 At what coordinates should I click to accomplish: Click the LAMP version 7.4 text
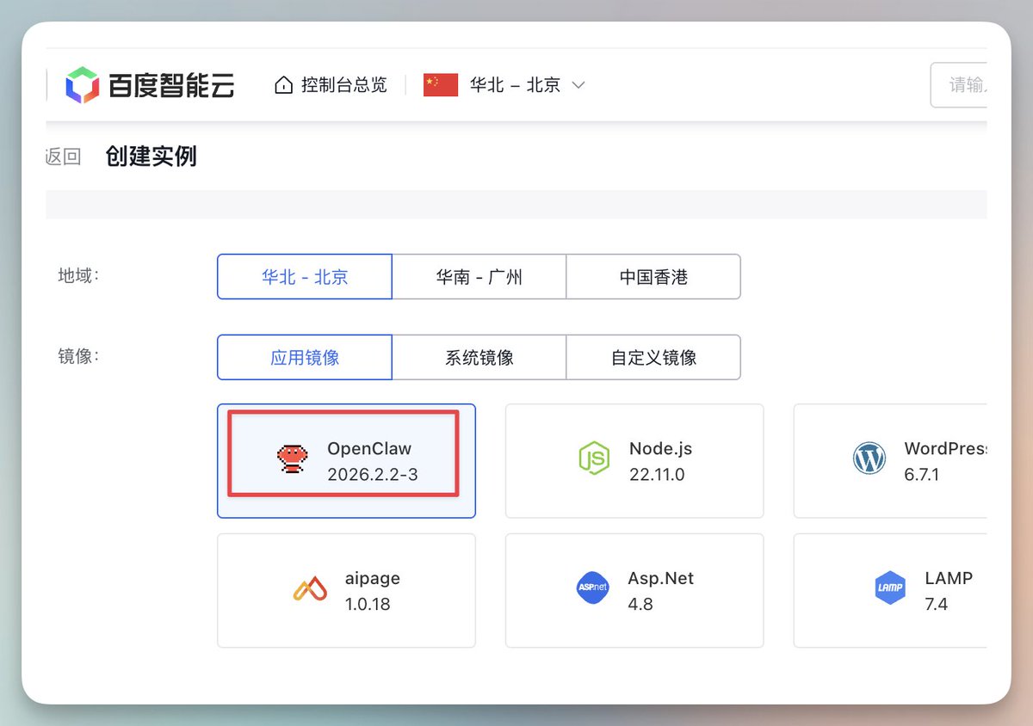937,604
